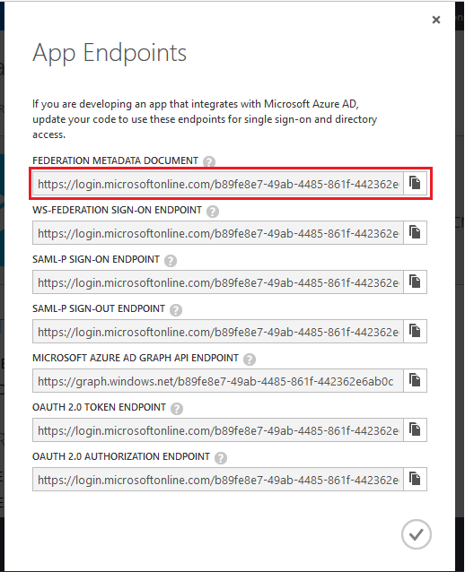This screenshot has height=572, width=465.
Task: Select the Federation Metadata Document URL field
Action: [x=218, y=184]
